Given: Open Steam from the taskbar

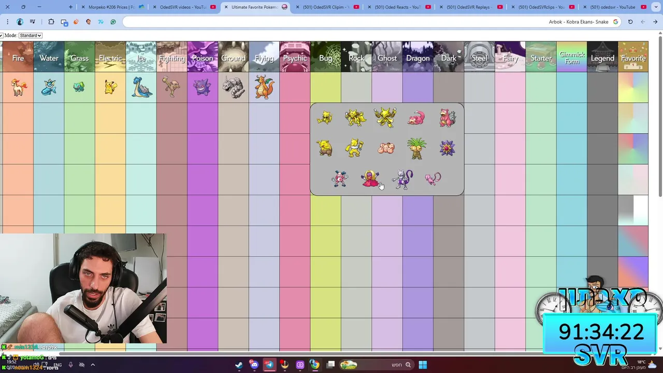Looking at the screenshot, I should coord(239,365).
